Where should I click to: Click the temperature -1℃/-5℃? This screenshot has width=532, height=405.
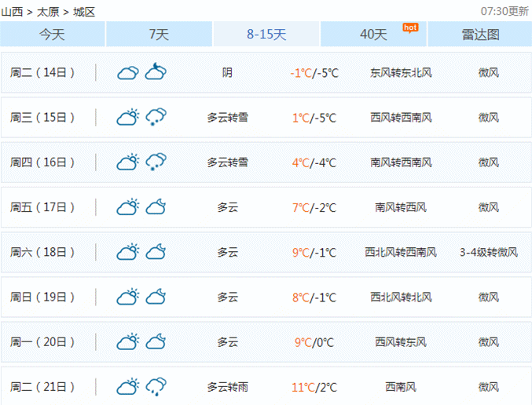(x=314, y=73)
